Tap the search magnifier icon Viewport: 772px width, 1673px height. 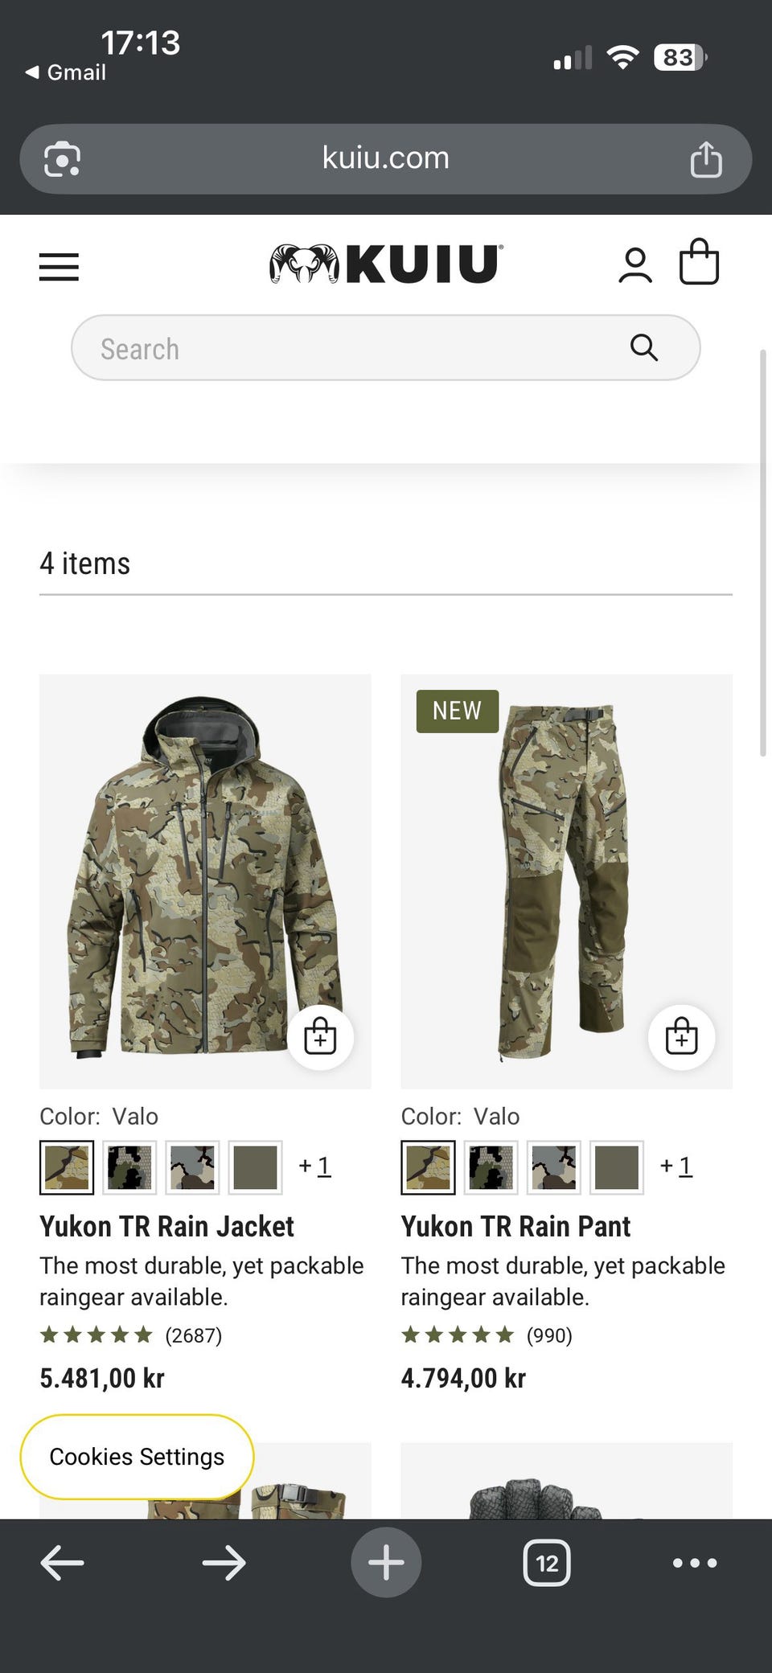(644, 348)
